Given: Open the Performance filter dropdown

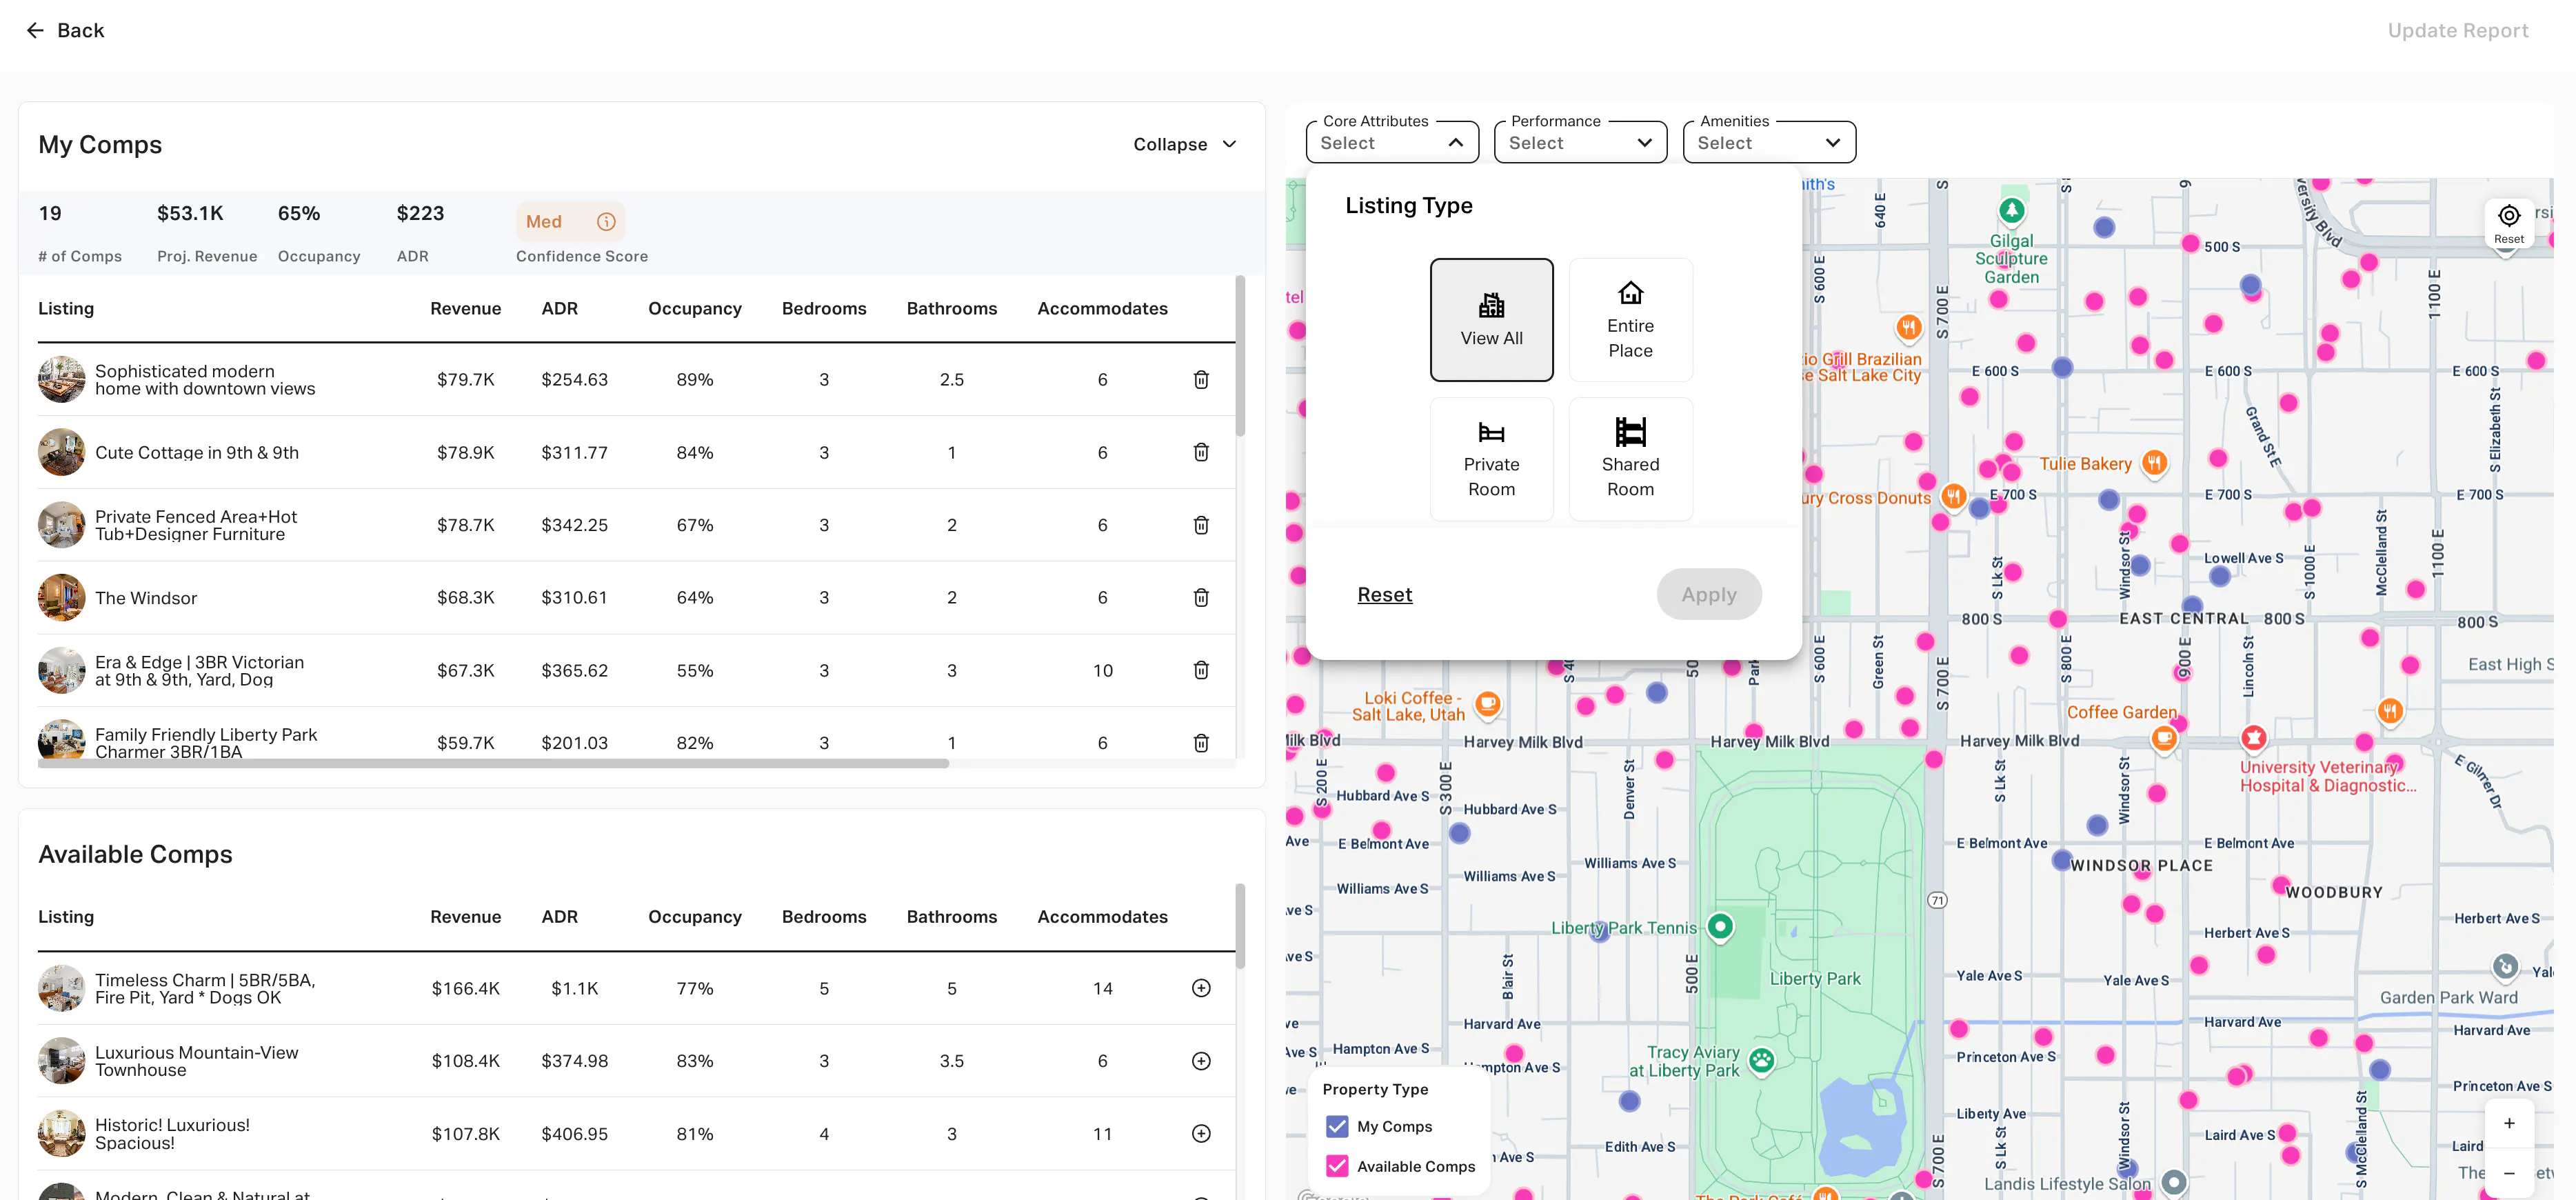Looking at the screenshot, I should point(1580,142).
